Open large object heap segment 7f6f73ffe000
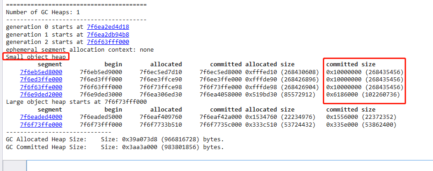Screen dimensions: 433x171 point(41,124)
